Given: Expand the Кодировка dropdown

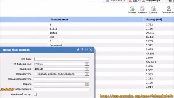Looking at the screenshot, I should pyautogui.click(x=87, y=69).
